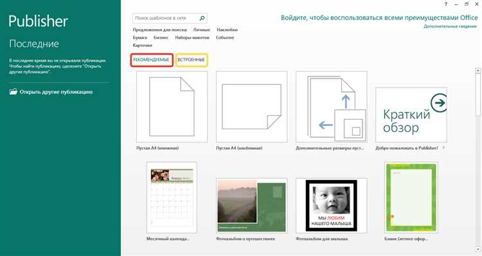The height and width of the screenshot is (256, 482).
Task: Open Дополнительные сведения link
Action: click(x=450, y=26)
